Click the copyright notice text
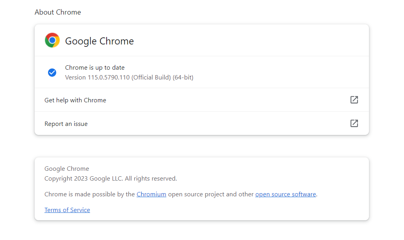This screenshot has height=240, width=404. point(111,178)
